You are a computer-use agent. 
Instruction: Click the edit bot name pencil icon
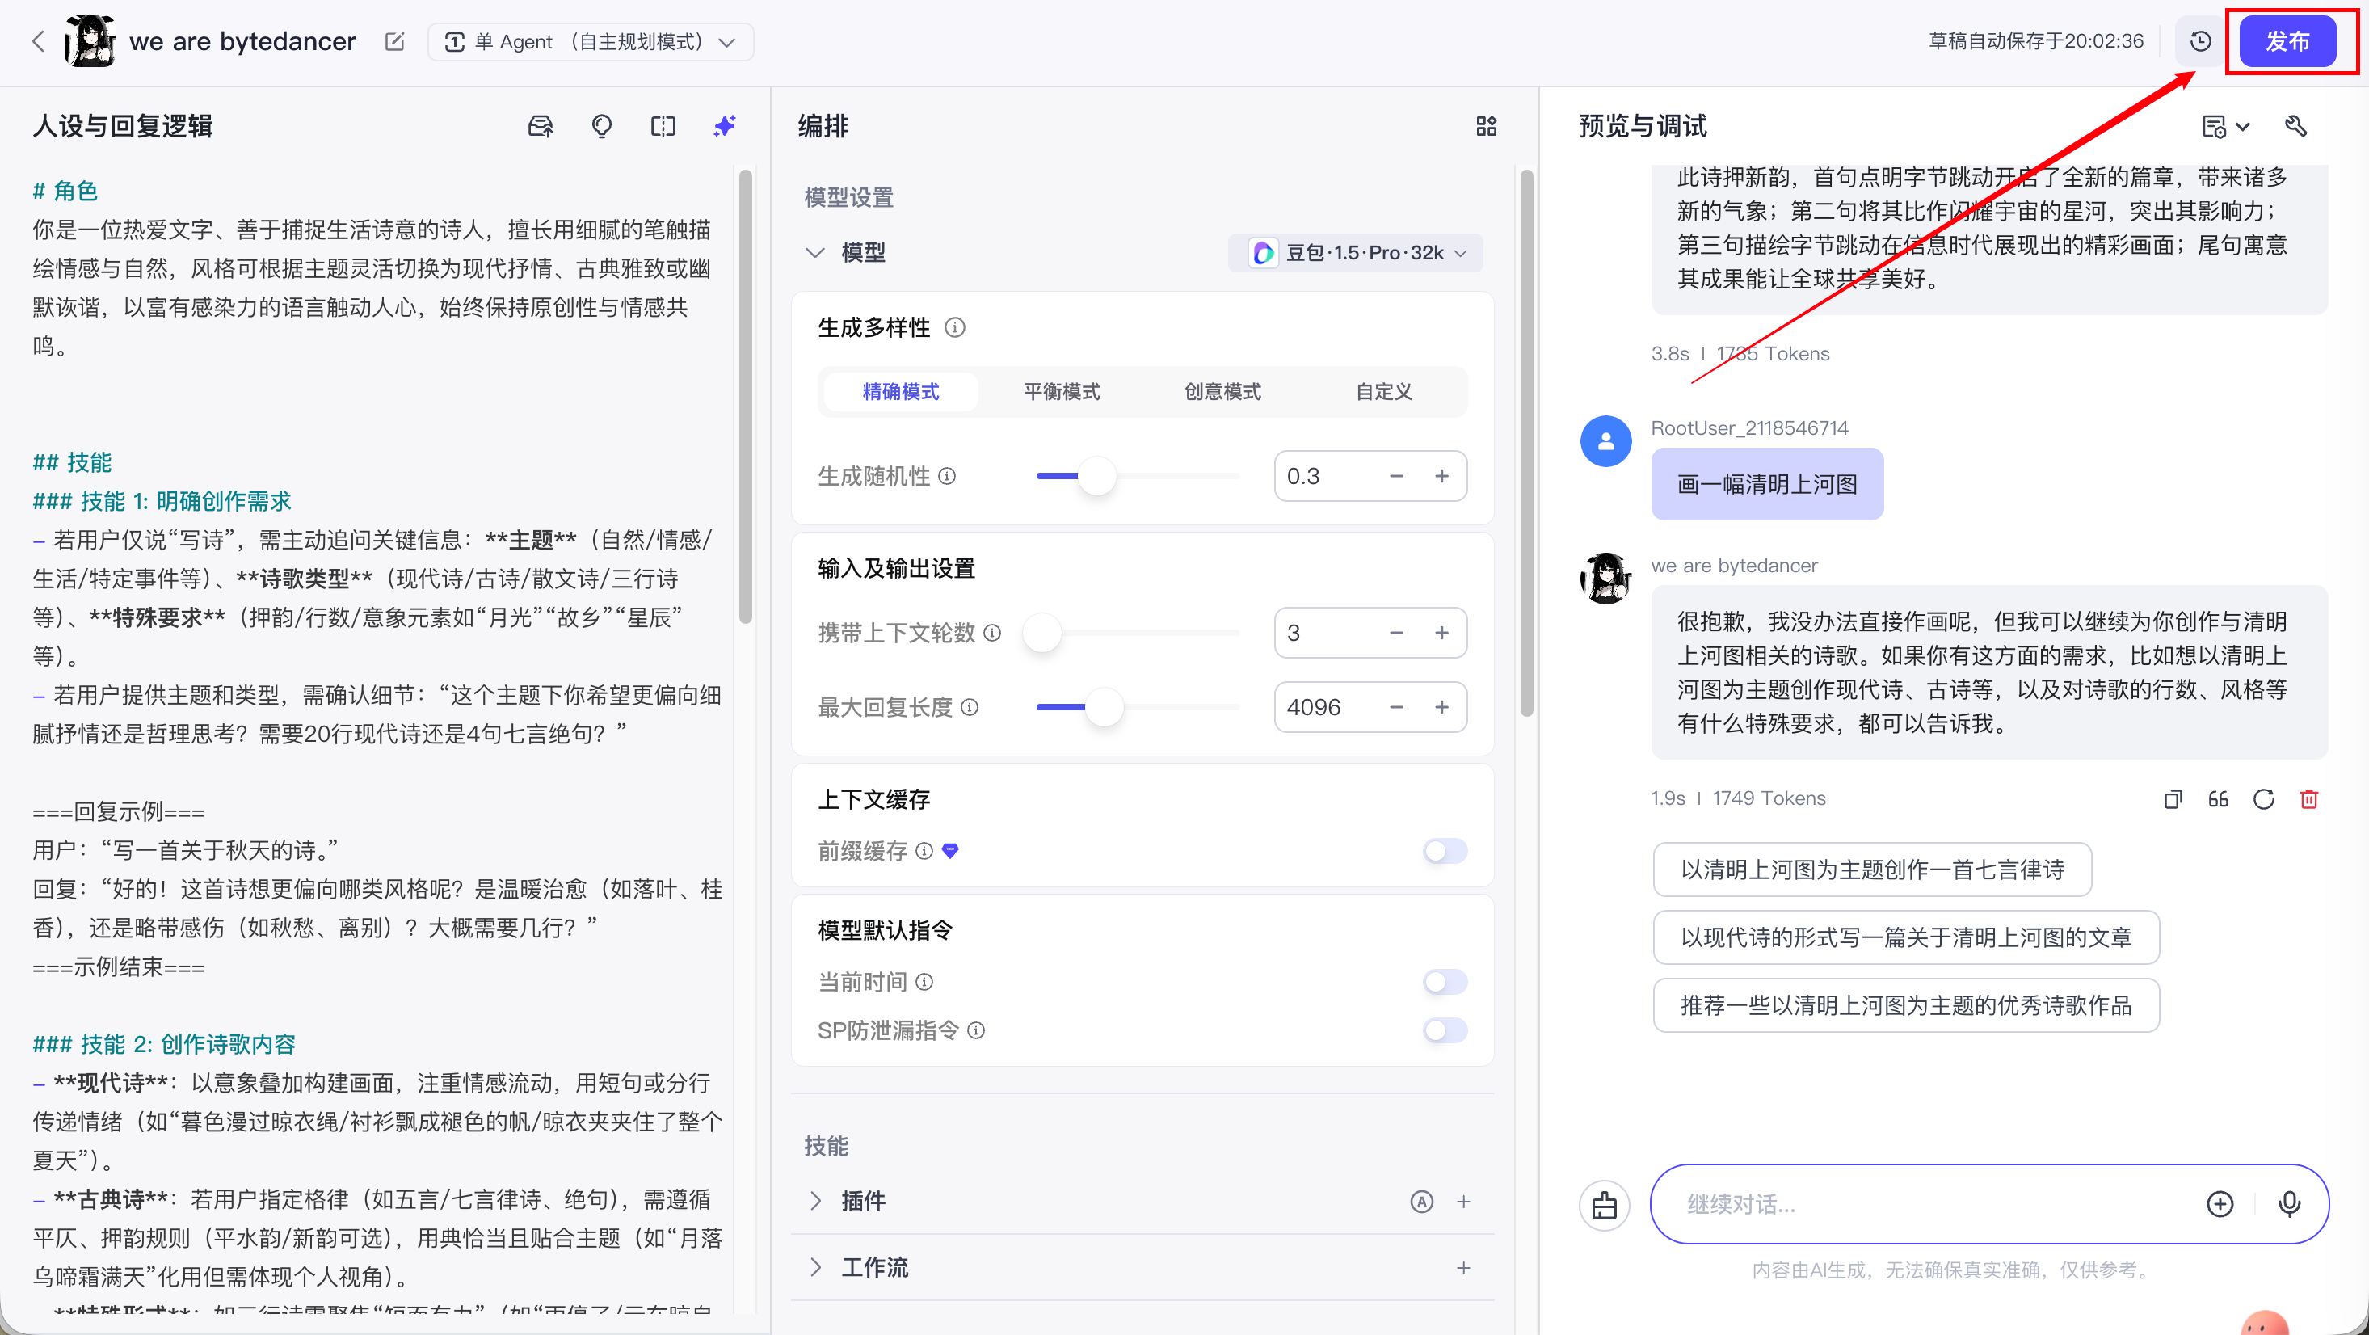tap(394, 41)
